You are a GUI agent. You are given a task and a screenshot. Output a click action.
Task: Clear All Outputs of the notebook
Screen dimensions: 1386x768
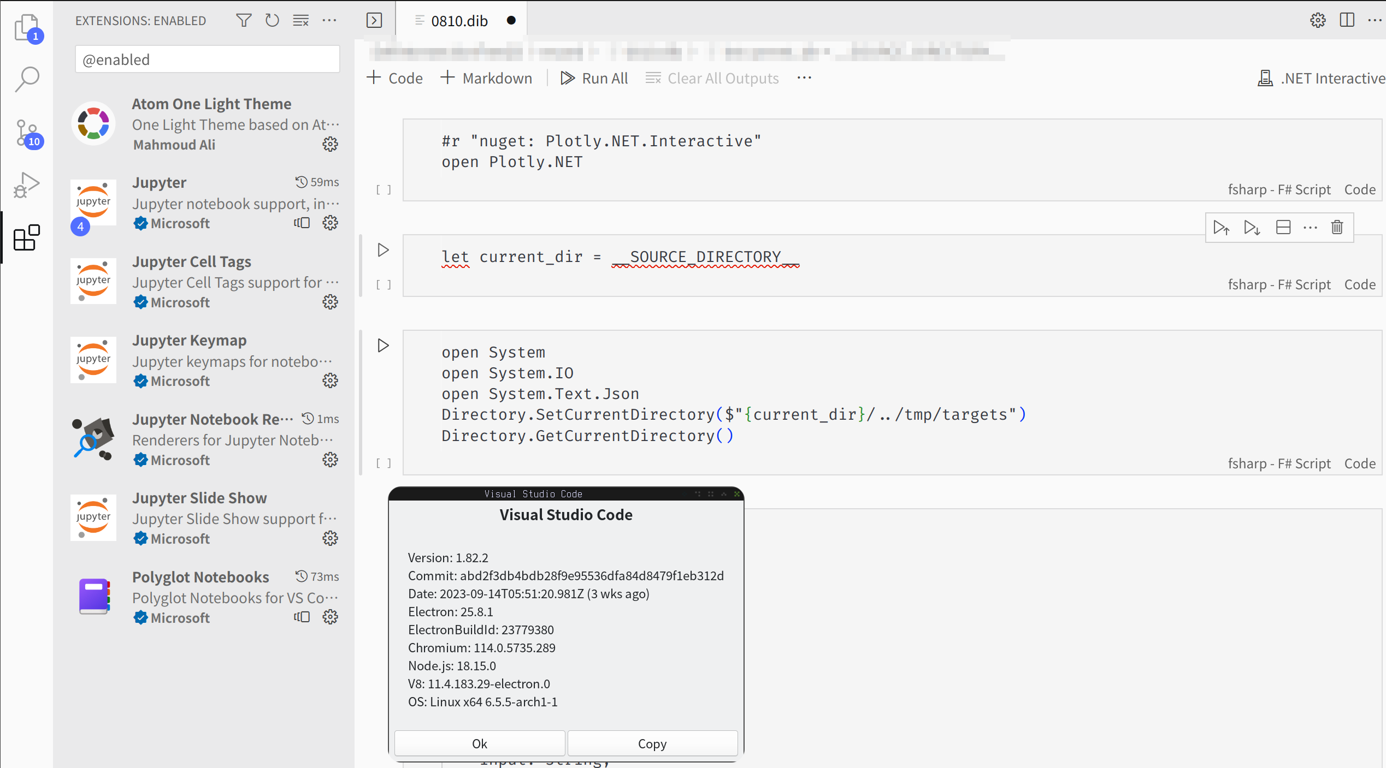[x=712, y=78]
